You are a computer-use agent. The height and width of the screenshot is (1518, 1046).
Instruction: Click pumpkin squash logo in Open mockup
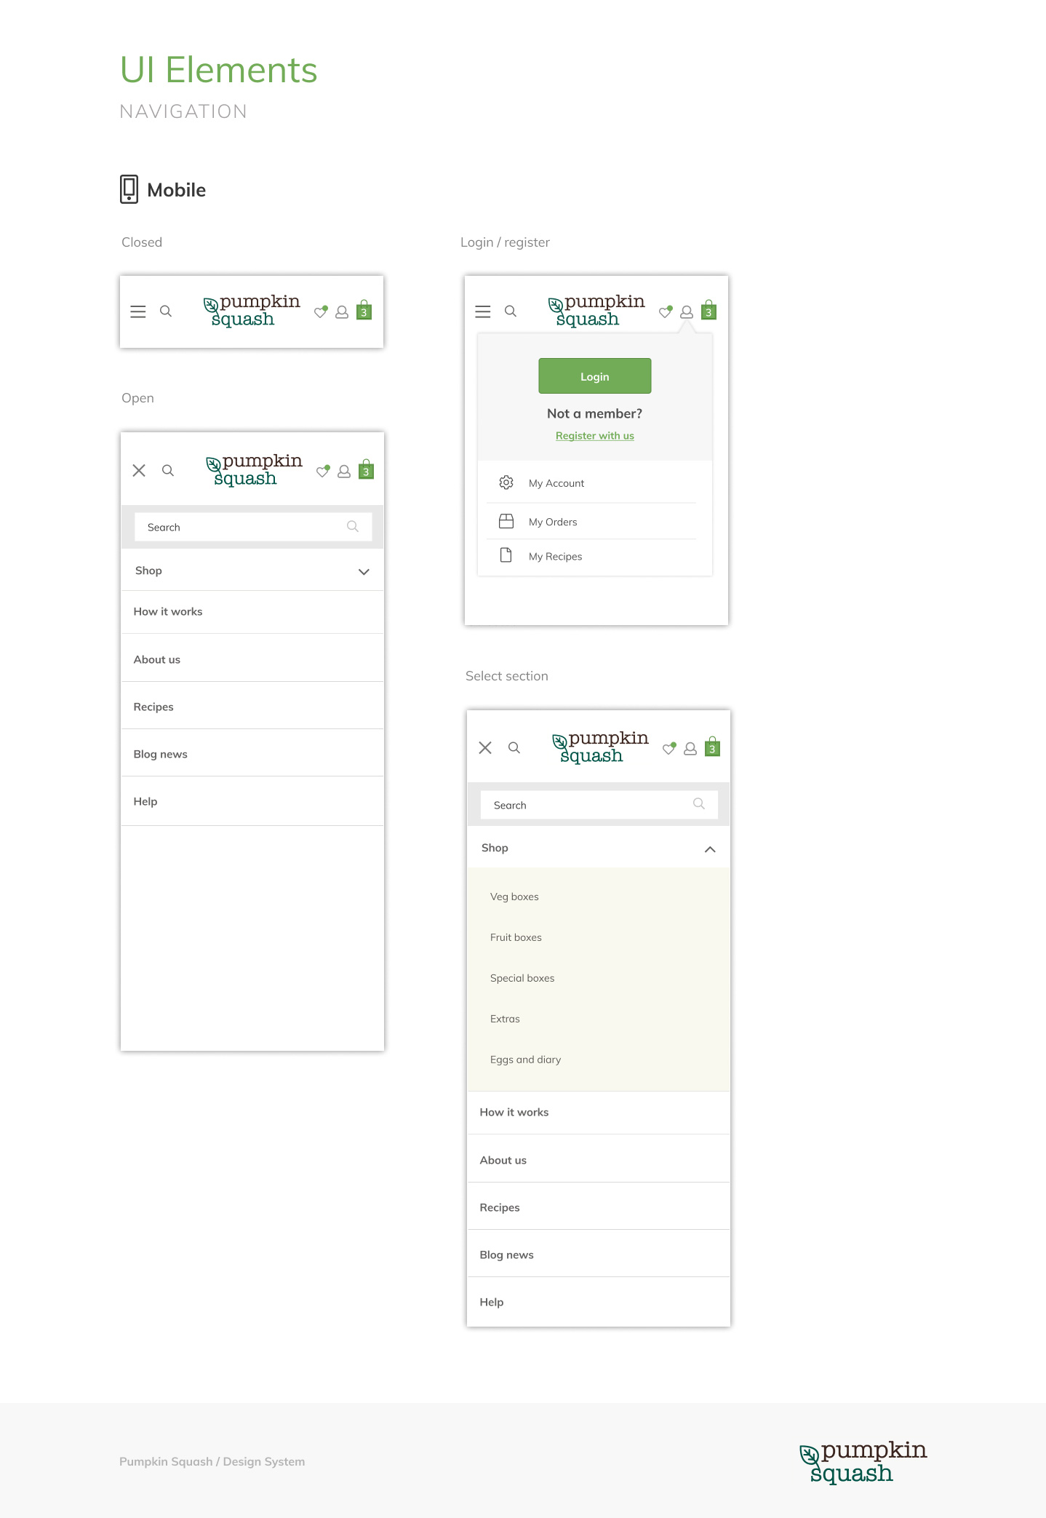click(254, 470)
